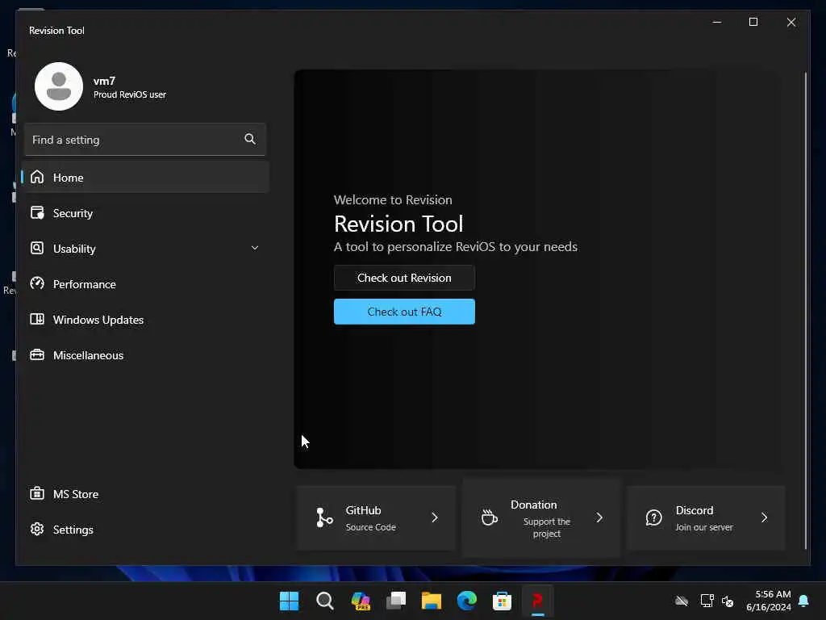Click the Home house icon in sidebar
The height and width of the screenshot is (620, 826).
pyautogui.click(x=37, y=177)
